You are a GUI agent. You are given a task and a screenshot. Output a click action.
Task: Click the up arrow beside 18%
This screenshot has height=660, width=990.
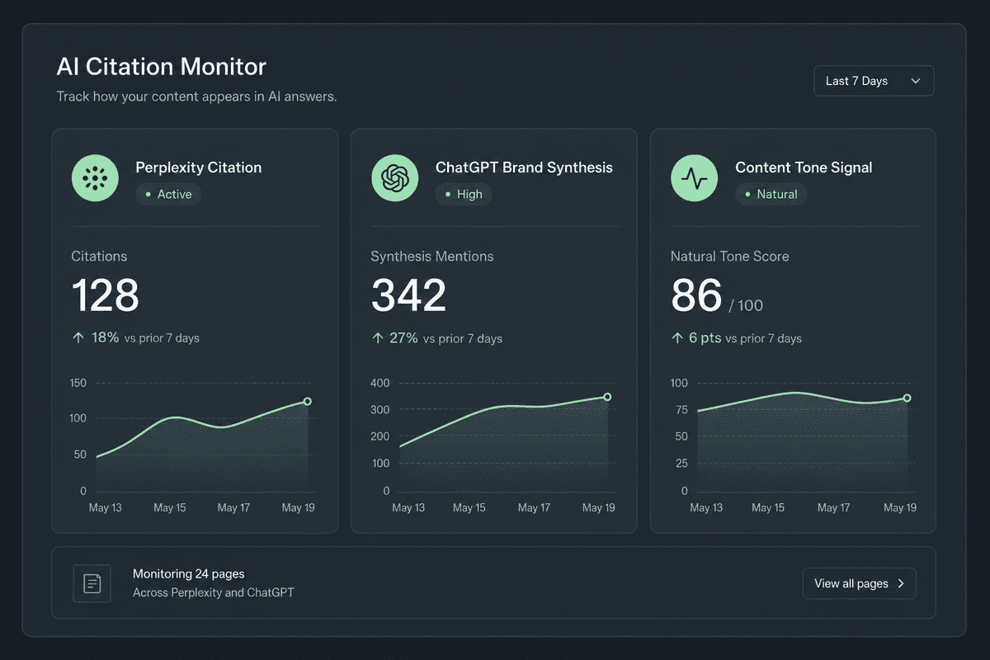tap(78, 337)
